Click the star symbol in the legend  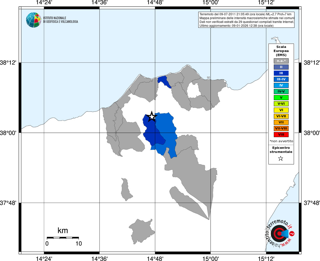tap(281, 159)
